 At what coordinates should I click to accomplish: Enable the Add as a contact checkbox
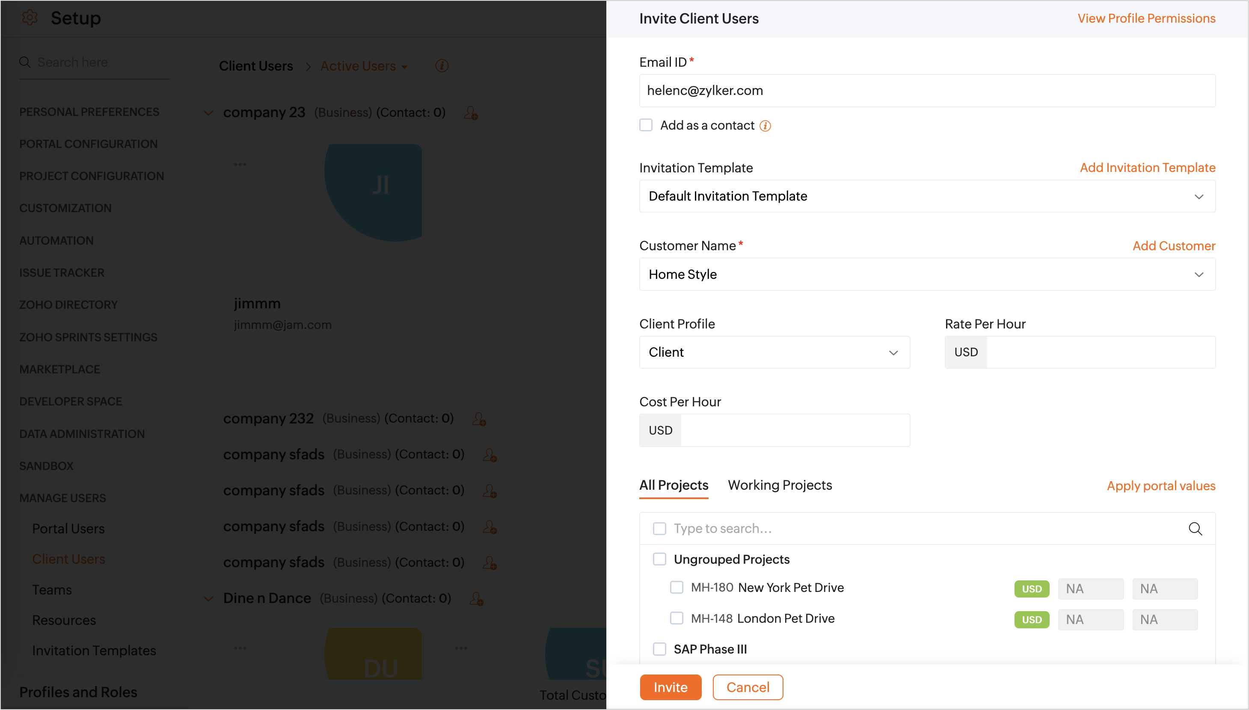coord(646,125)
